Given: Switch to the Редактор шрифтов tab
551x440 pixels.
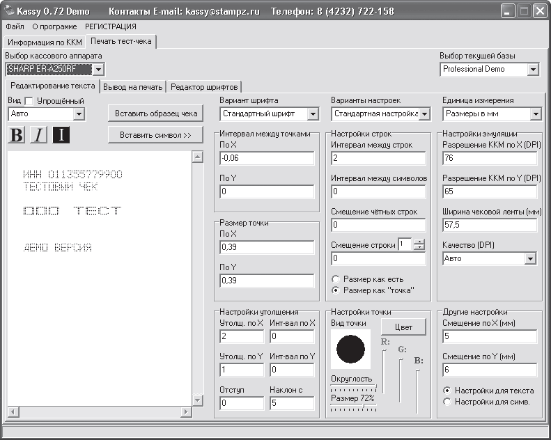Looking at the screenshot, I should [205, 87].
